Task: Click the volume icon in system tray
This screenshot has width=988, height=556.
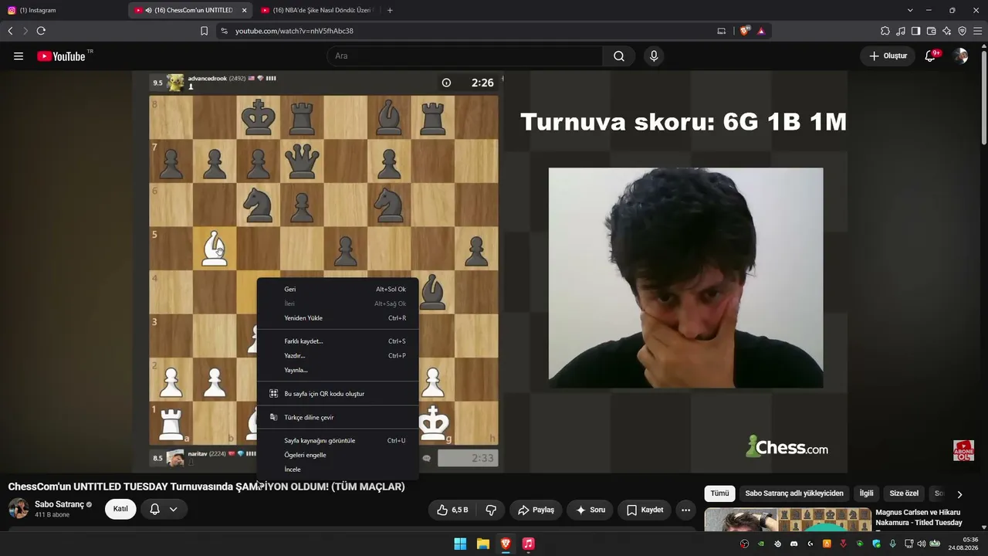Action: pos(921,544)
